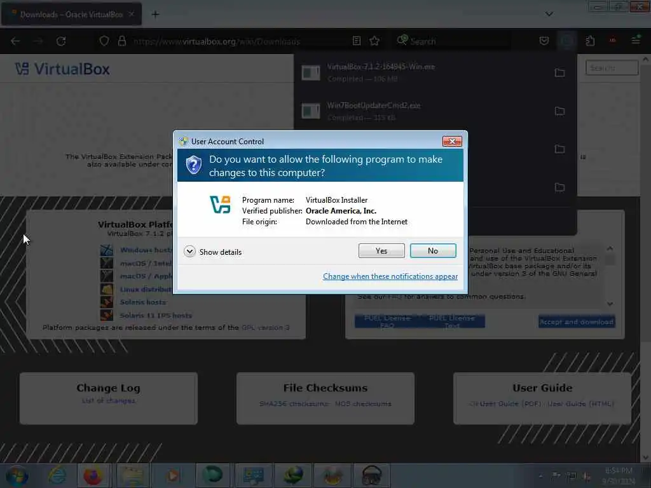Click the tracking protection shield icon
651x488 pixels.
[x=104, y=41]
